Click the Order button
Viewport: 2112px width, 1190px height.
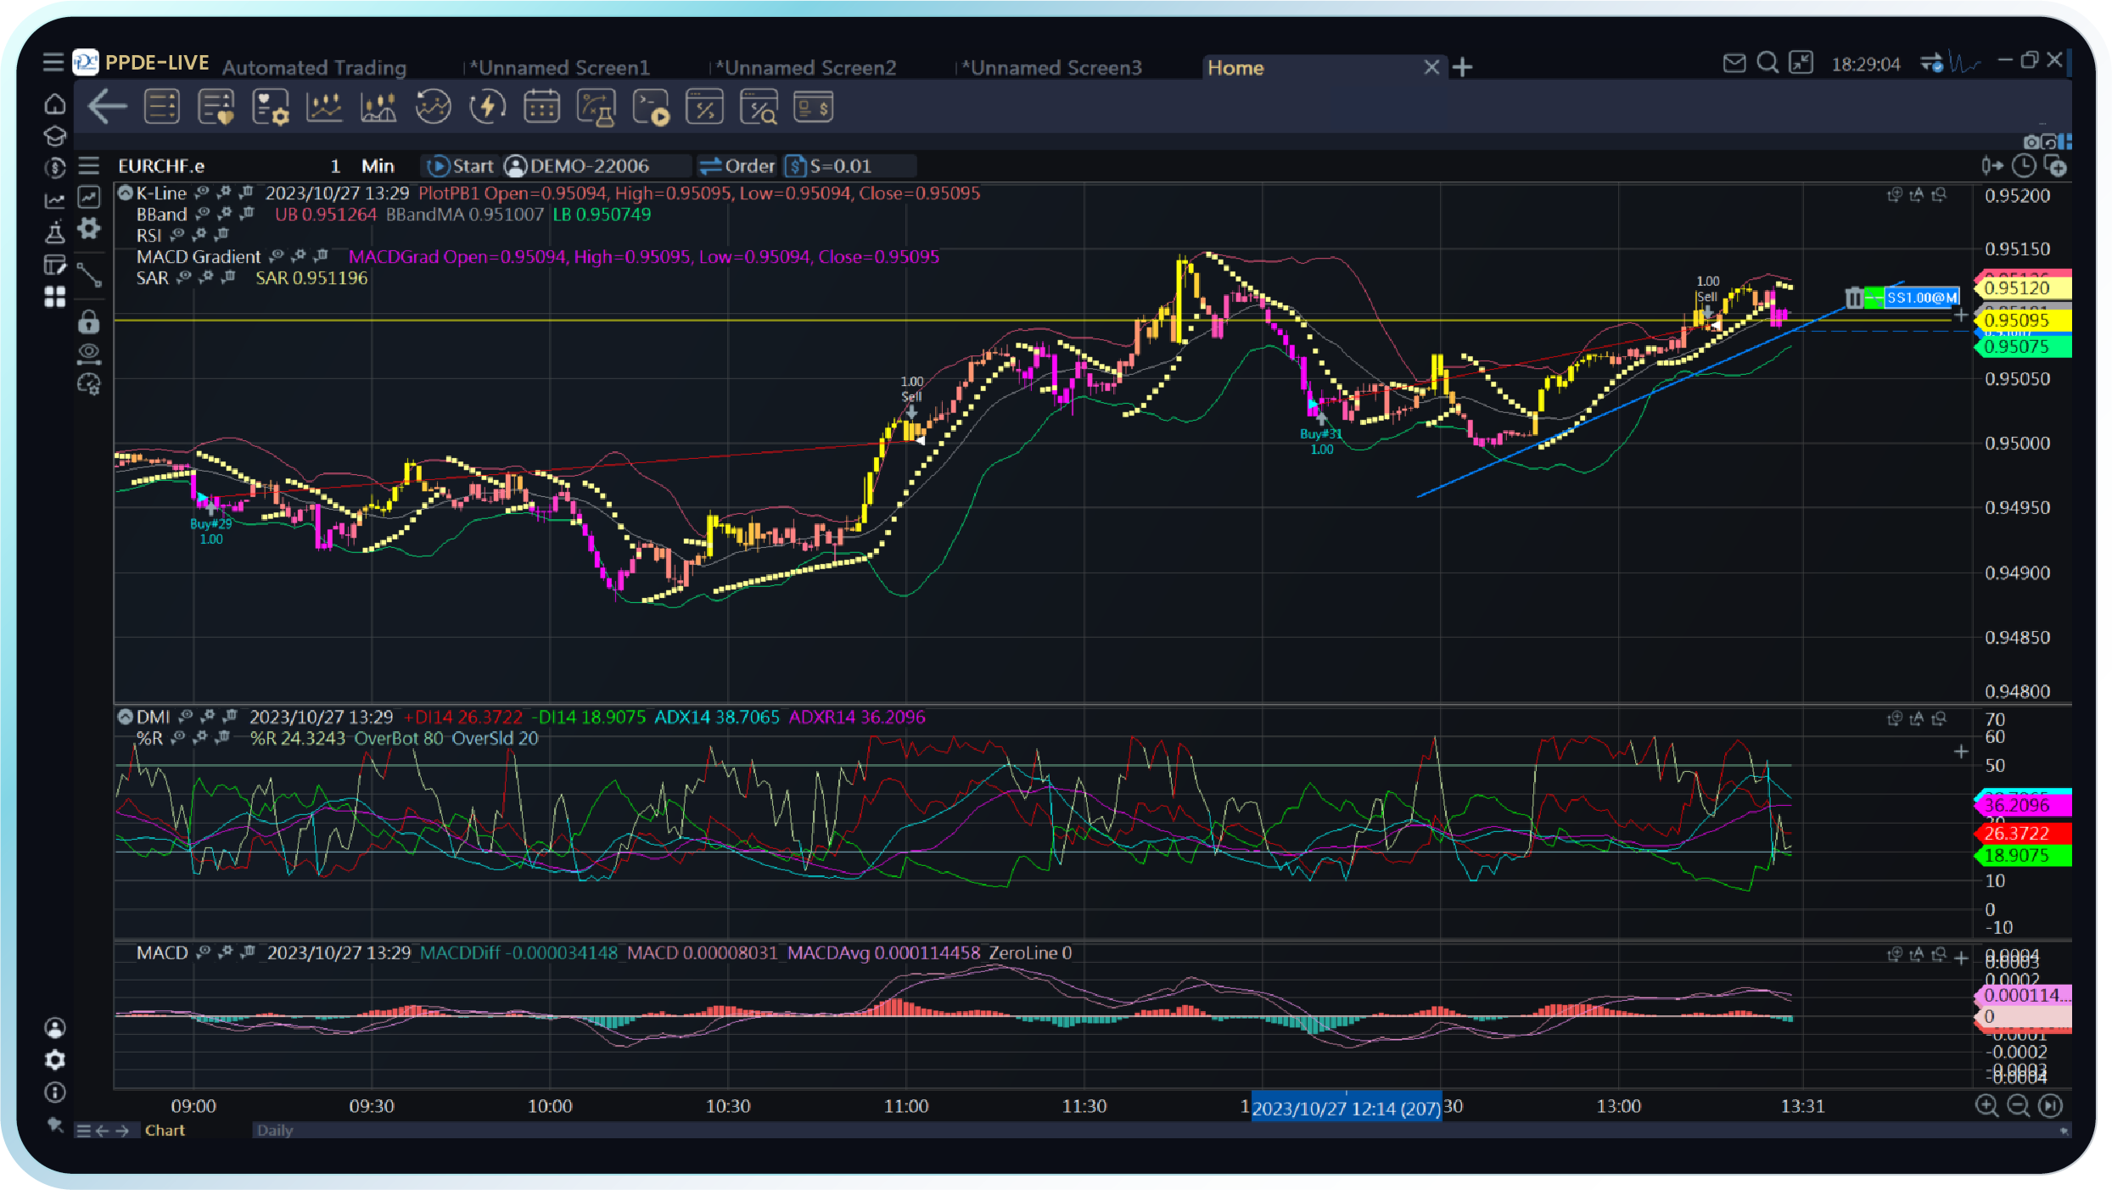click(737, 166)
